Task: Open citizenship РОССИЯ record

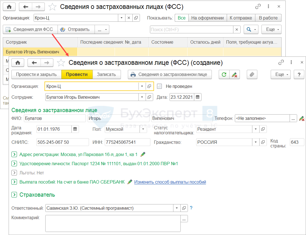Action: 263,142
